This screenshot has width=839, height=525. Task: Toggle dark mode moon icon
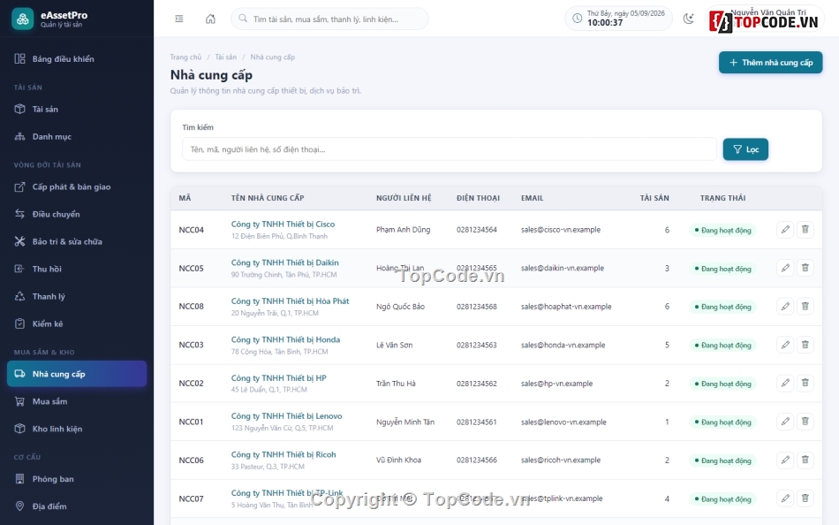(689, 19)
